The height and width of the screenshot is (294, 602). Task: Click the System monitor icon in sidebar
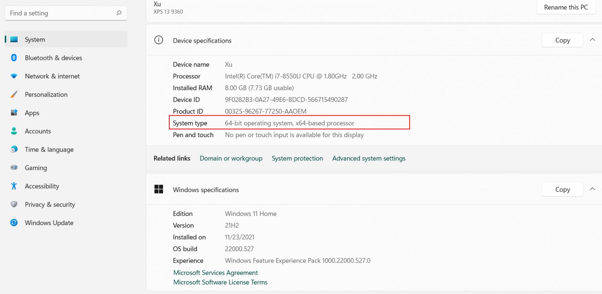tap(14, 40)
